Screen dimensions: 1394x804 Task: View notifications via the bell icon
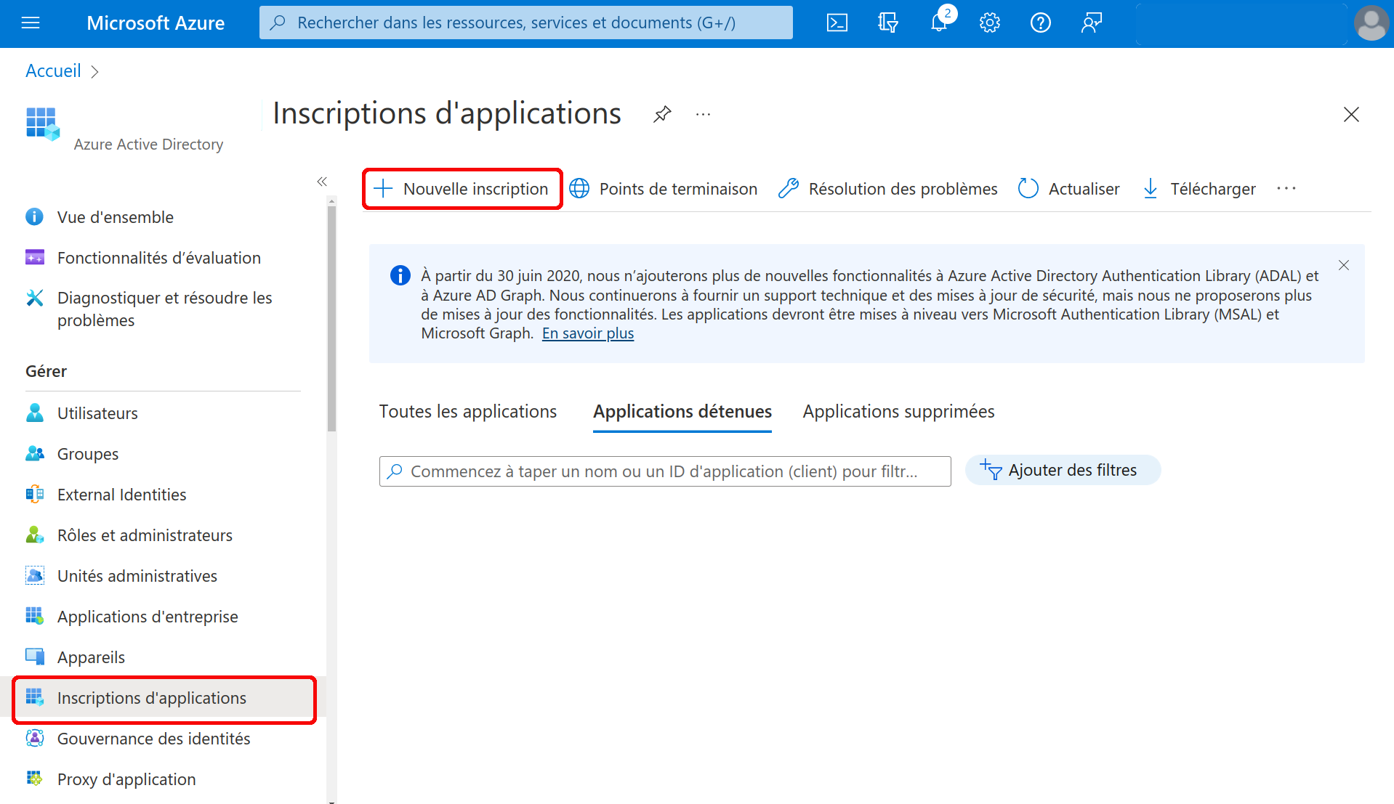click(939, 23)
